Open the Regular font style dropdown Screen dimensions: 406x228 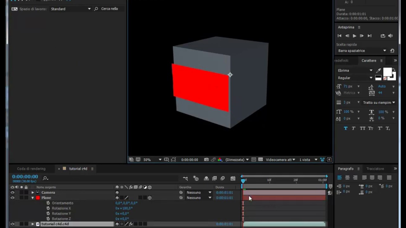click(x=355, y=78)
